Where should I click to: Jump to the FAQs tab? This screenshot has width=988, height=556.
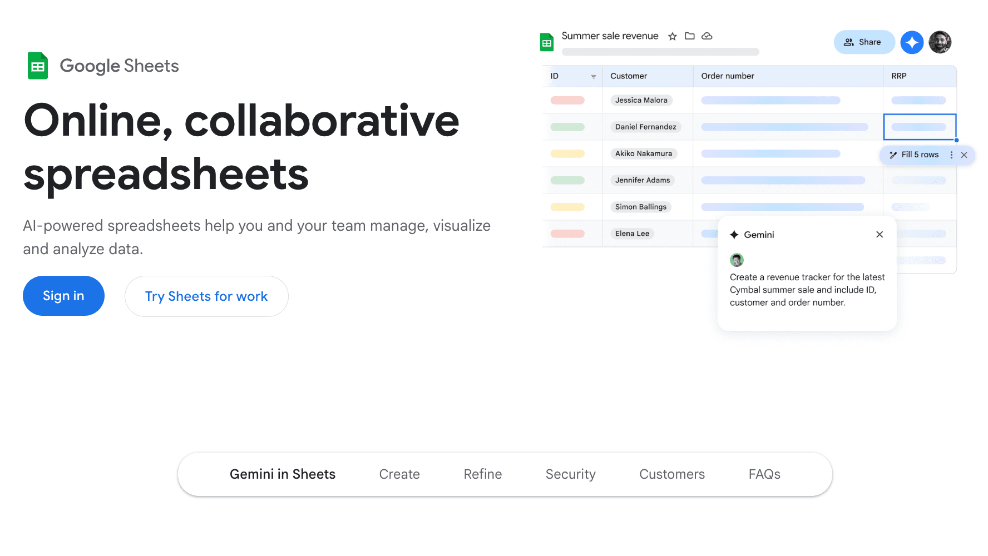[x=764, y=474]
